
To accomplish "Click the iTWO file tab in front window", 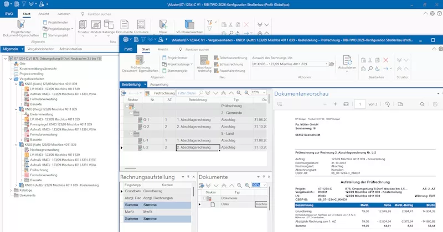I will 128,49.
